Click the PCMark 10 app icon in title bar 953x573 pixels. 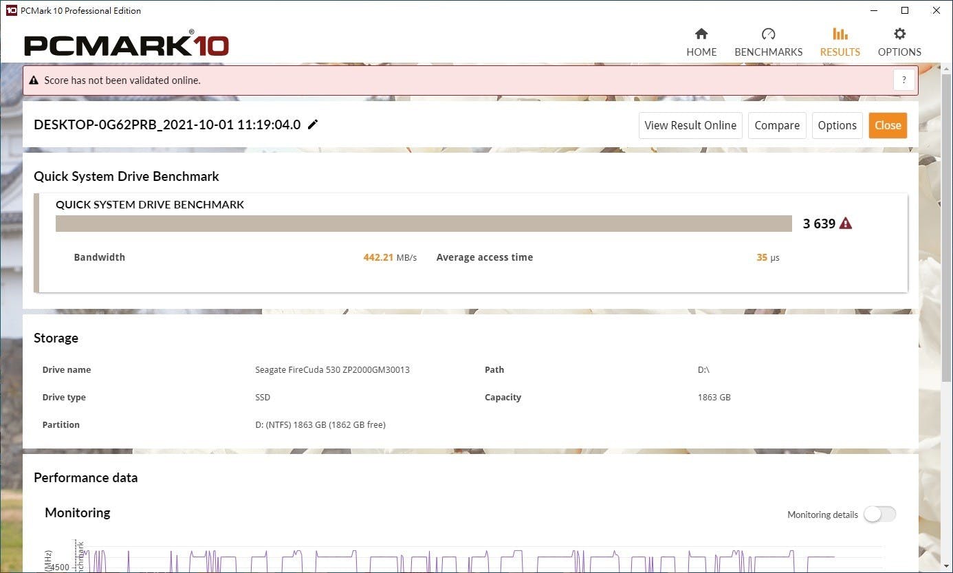pos(11,10)
